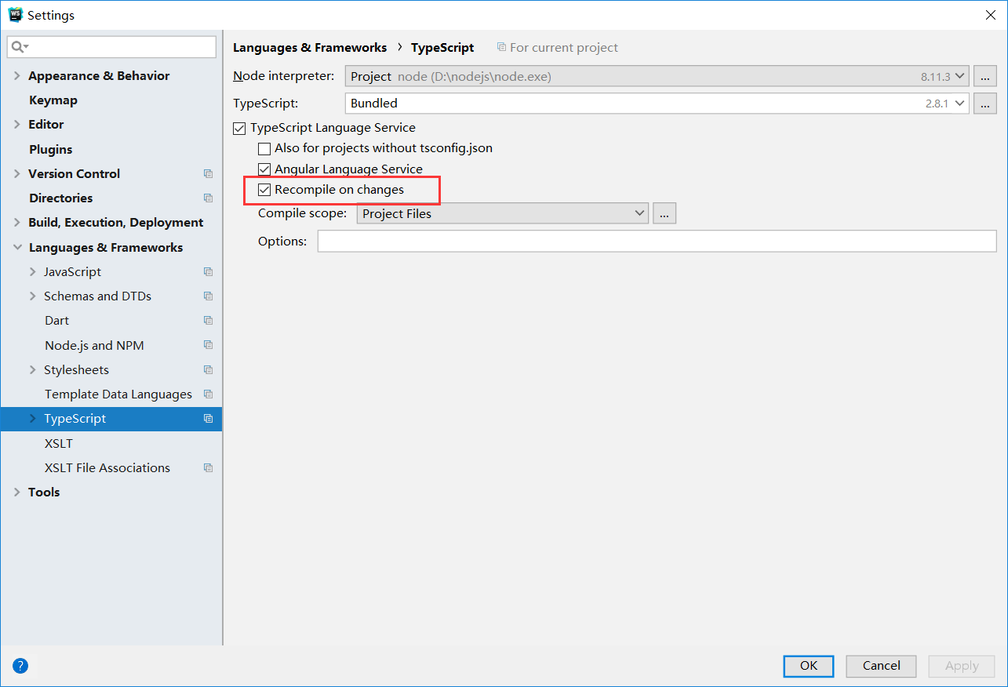The width and height of the screenshot is (1008, 687).
Task: Disable Recompile on changes checkbox
Action: [264, 190]
